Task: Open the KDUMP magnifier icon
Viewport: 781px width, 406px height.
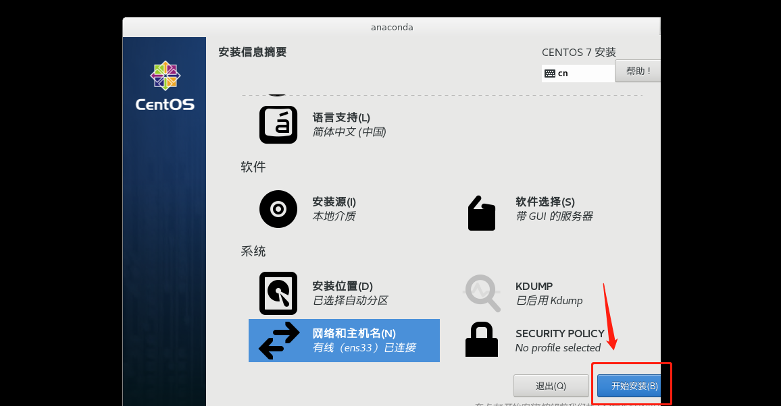Action: (482, 293)
